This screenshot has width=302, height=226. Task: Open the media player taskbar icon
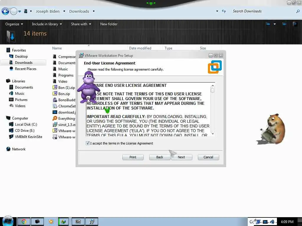click(x=51, y=222)
